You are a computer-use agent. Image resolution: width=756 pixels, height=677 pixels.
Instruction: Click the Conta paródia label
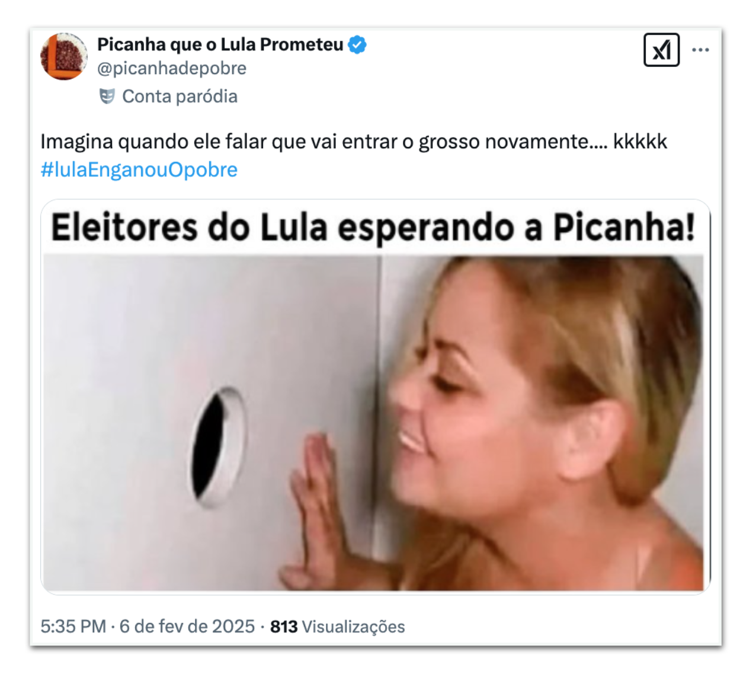coord(180,96)
